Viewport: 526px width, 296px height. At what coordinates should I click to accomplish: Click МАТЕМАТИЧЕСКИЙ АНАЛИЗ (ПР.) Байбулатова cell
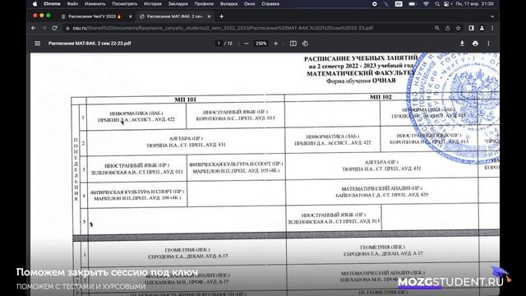pos(381,192)
